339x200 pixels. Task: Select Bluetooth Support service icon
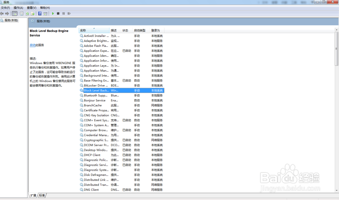[x=81, y=95]
